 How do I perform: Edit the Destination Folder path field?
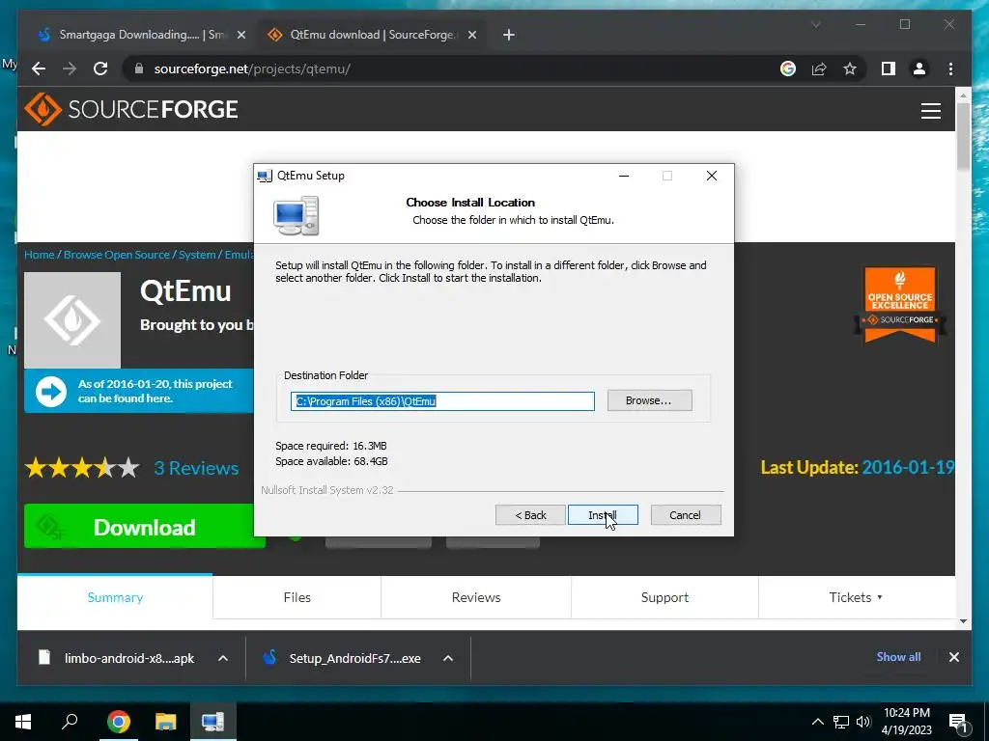click(442, 401)
